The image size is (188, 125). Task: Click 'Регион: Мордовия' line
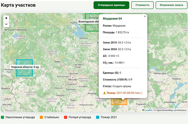coord(114,26)
